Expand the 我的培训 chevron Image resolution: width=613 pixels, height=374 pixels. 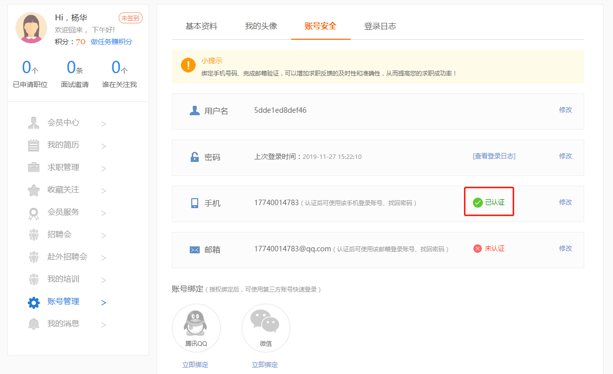pos(103,280)
